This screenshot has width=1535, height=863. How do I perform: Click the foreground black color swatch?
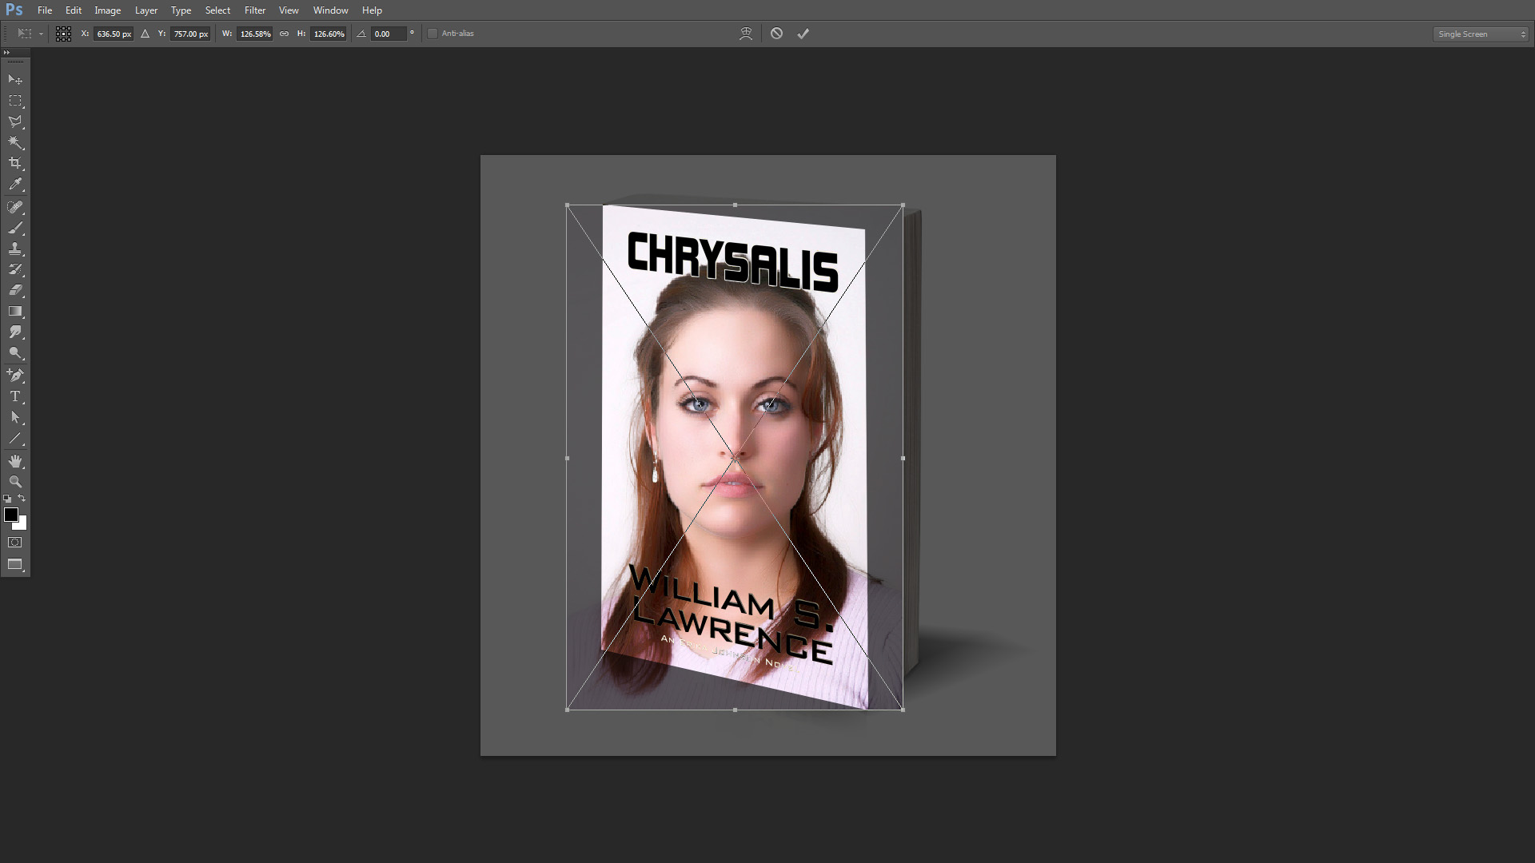click(x=11, y=515)
